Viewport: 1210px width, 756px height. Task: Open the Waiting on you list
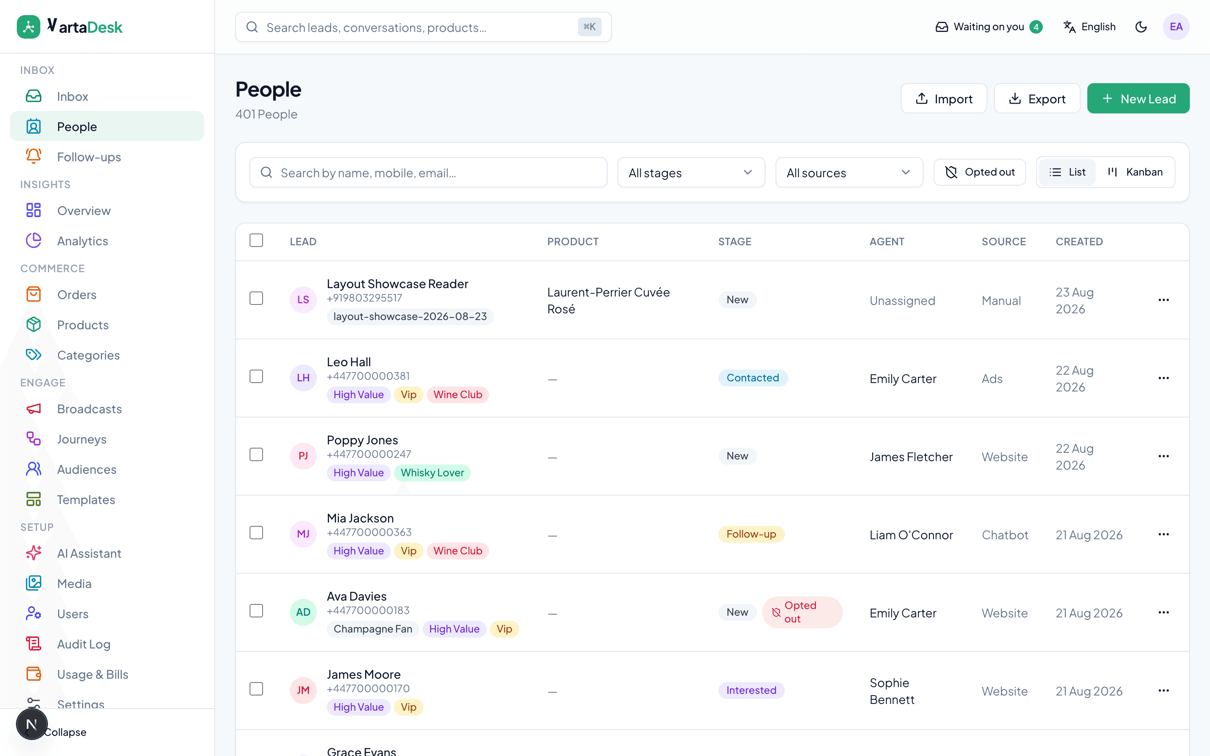(989, 27)
